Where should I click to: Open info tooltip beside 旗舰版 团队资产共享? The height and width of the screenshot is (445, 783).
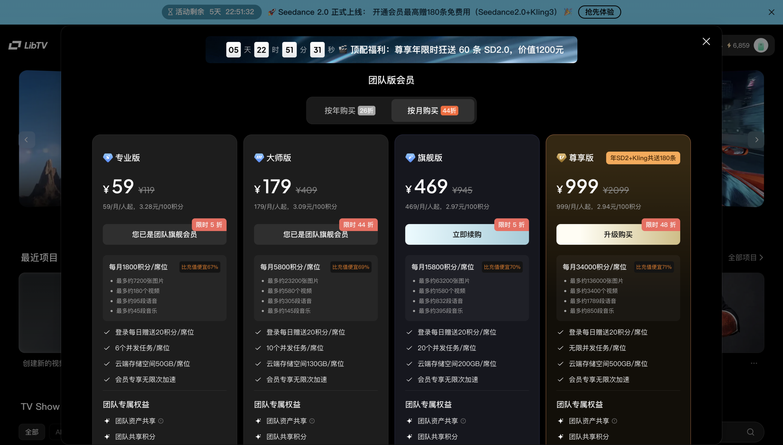tap(464, 421)
